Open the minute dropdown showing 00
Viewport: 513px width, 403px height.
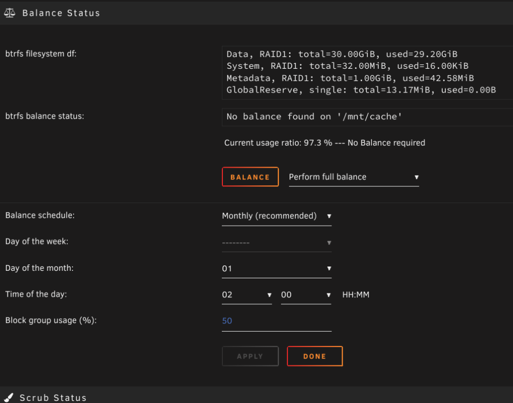306,295
